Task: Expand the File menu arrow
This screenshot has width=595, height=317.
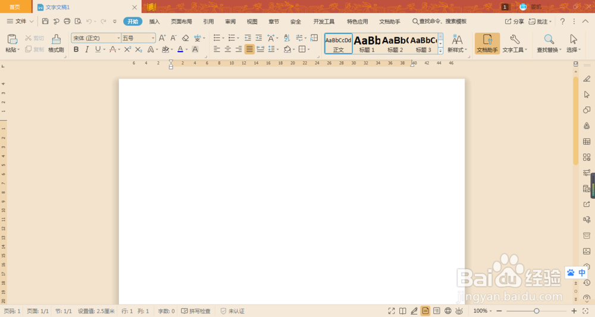Action: 32,21
